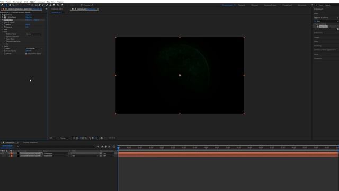
Task: Open the Эффект menu
Action: [x=33, y=2]
